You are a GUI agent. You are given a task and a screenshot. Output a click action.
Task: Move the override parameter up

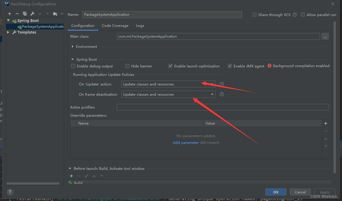coord(326,139)
